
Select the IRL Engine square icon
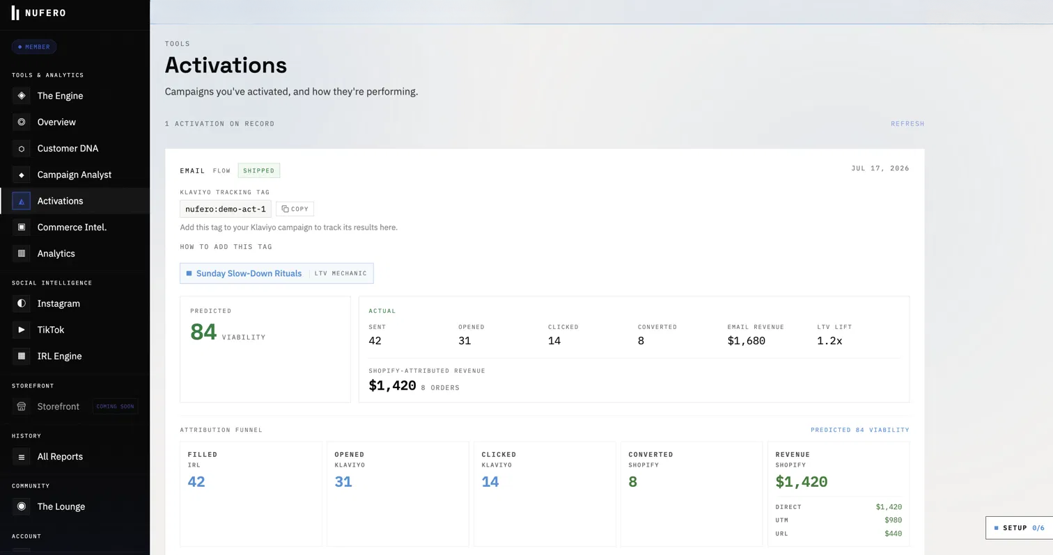(22, 356)
